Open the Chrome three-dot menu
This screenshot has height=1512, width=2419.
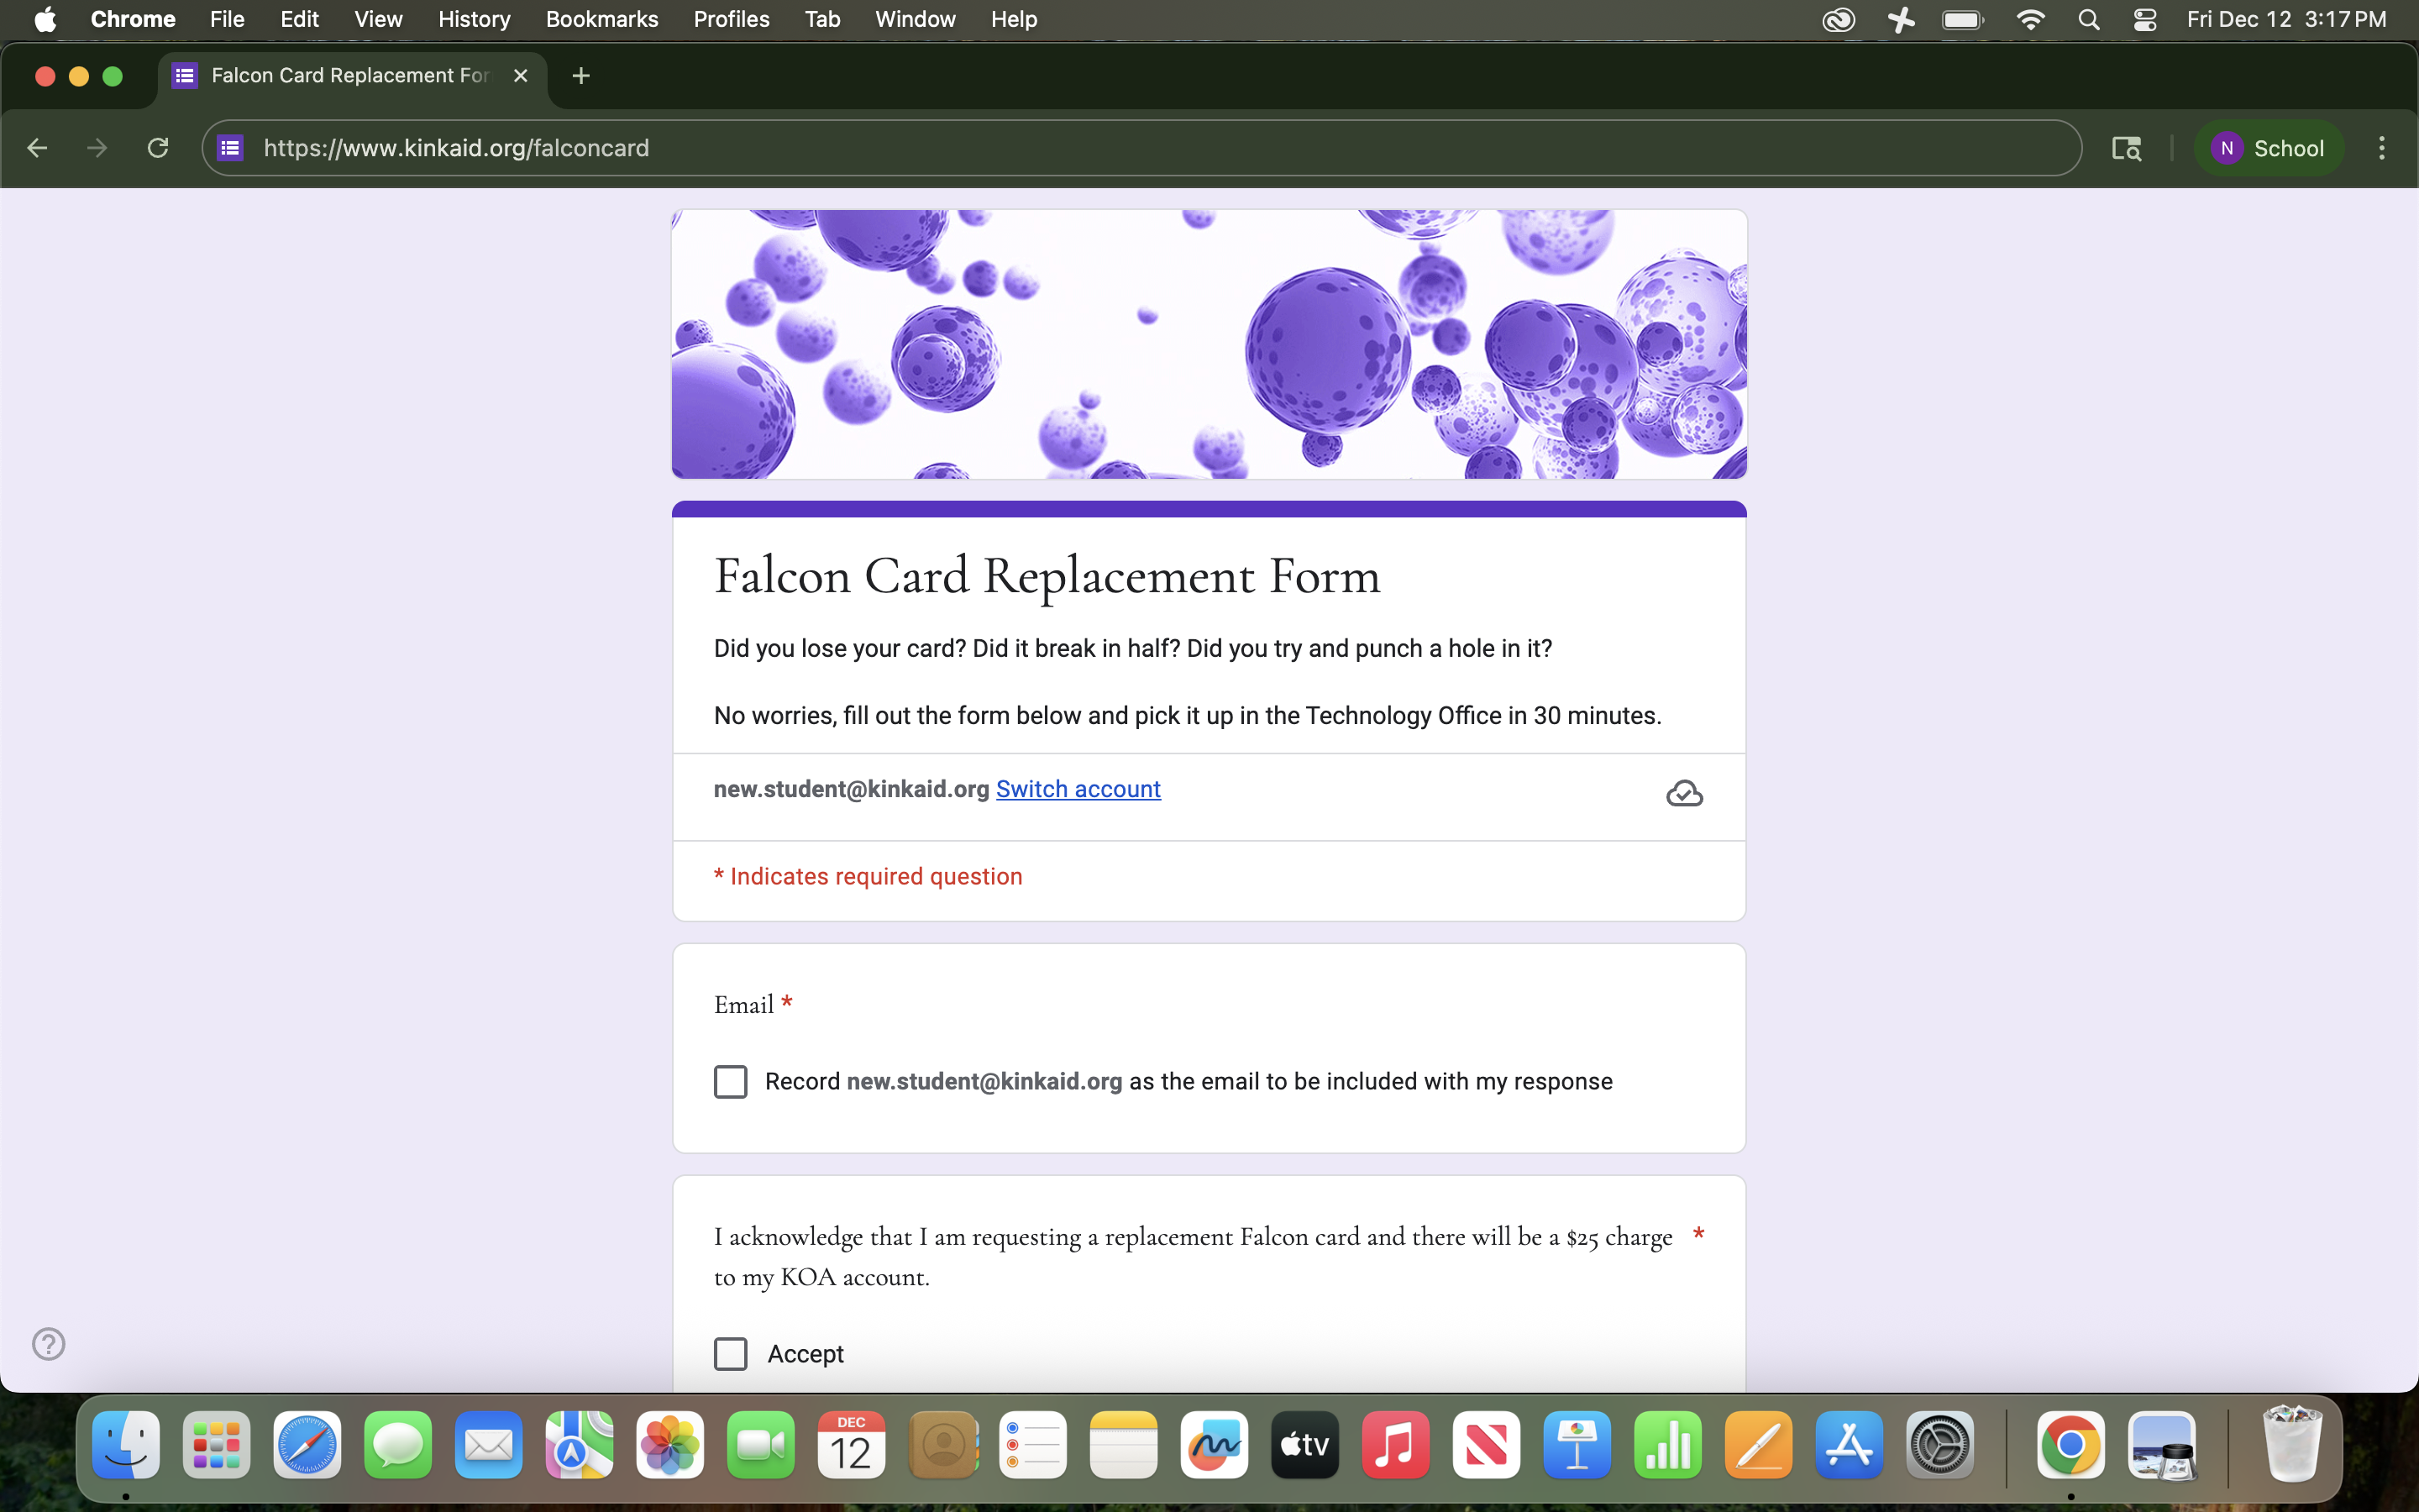2381,148
